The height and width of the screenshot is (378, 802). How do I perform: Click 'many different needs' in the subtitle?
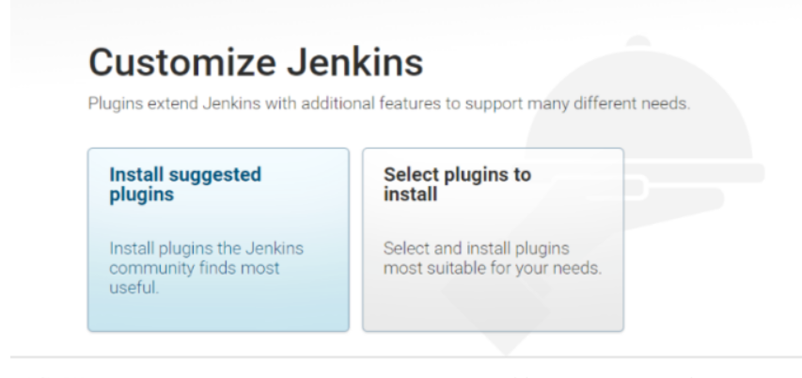tap(608, 103)
